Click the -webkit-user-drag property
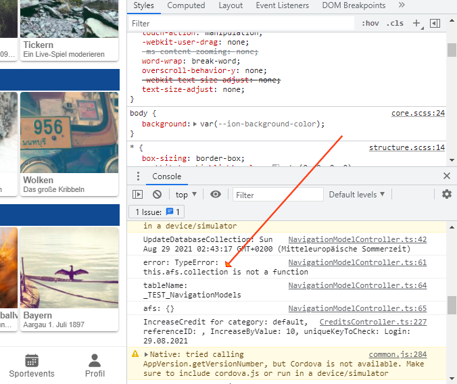The image size is (457, 384). 180,43
